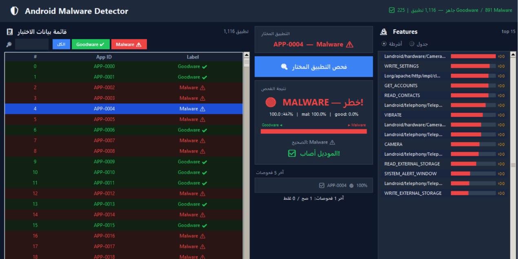Select row APP-0000

pyautogui.click(x=124, y=66)
